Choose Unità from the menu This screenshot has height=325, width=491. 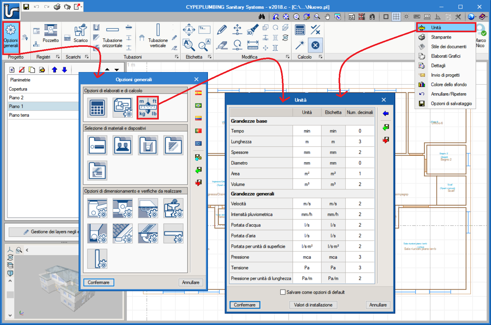pyautogui.click(x=446, y=28)
